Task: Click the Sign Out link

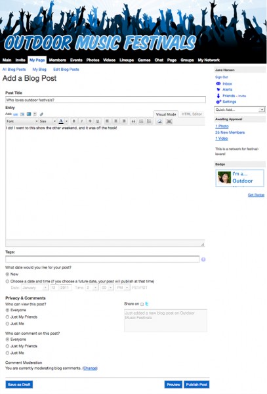Action: tap(222, 77)
